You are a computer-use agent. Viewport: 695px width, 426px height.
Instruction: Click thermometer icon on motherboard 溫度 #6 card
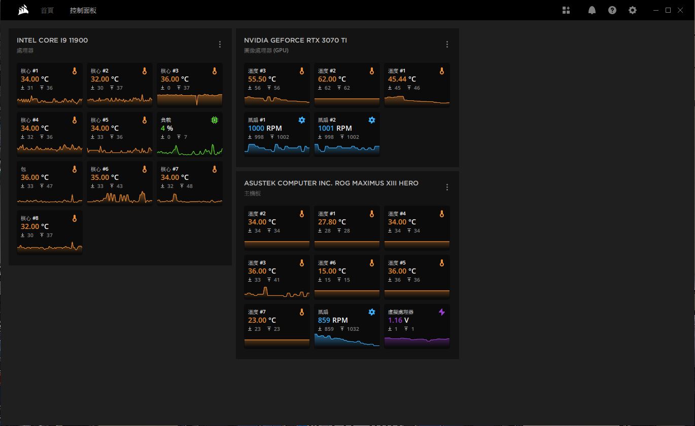372,263
